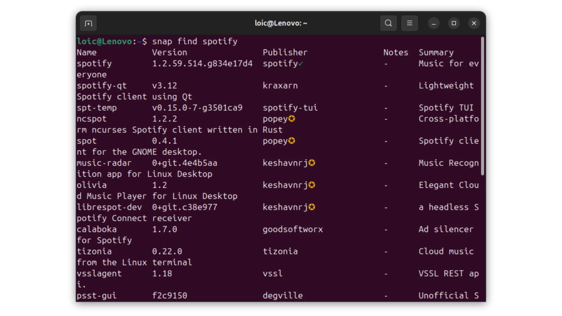Image resolution: width=562 pixels, height=316 pixels.
Task: Click the 'Name' column header
Action: point(86,53)
